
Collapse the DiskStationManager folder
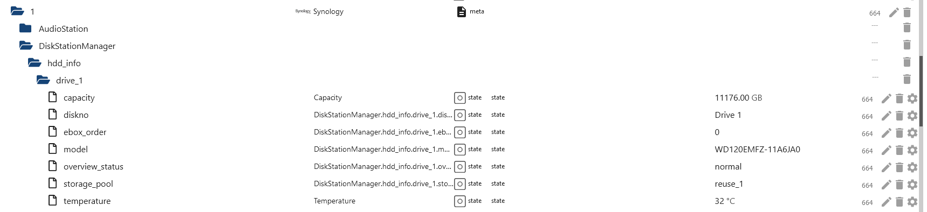tap(26, 46)
